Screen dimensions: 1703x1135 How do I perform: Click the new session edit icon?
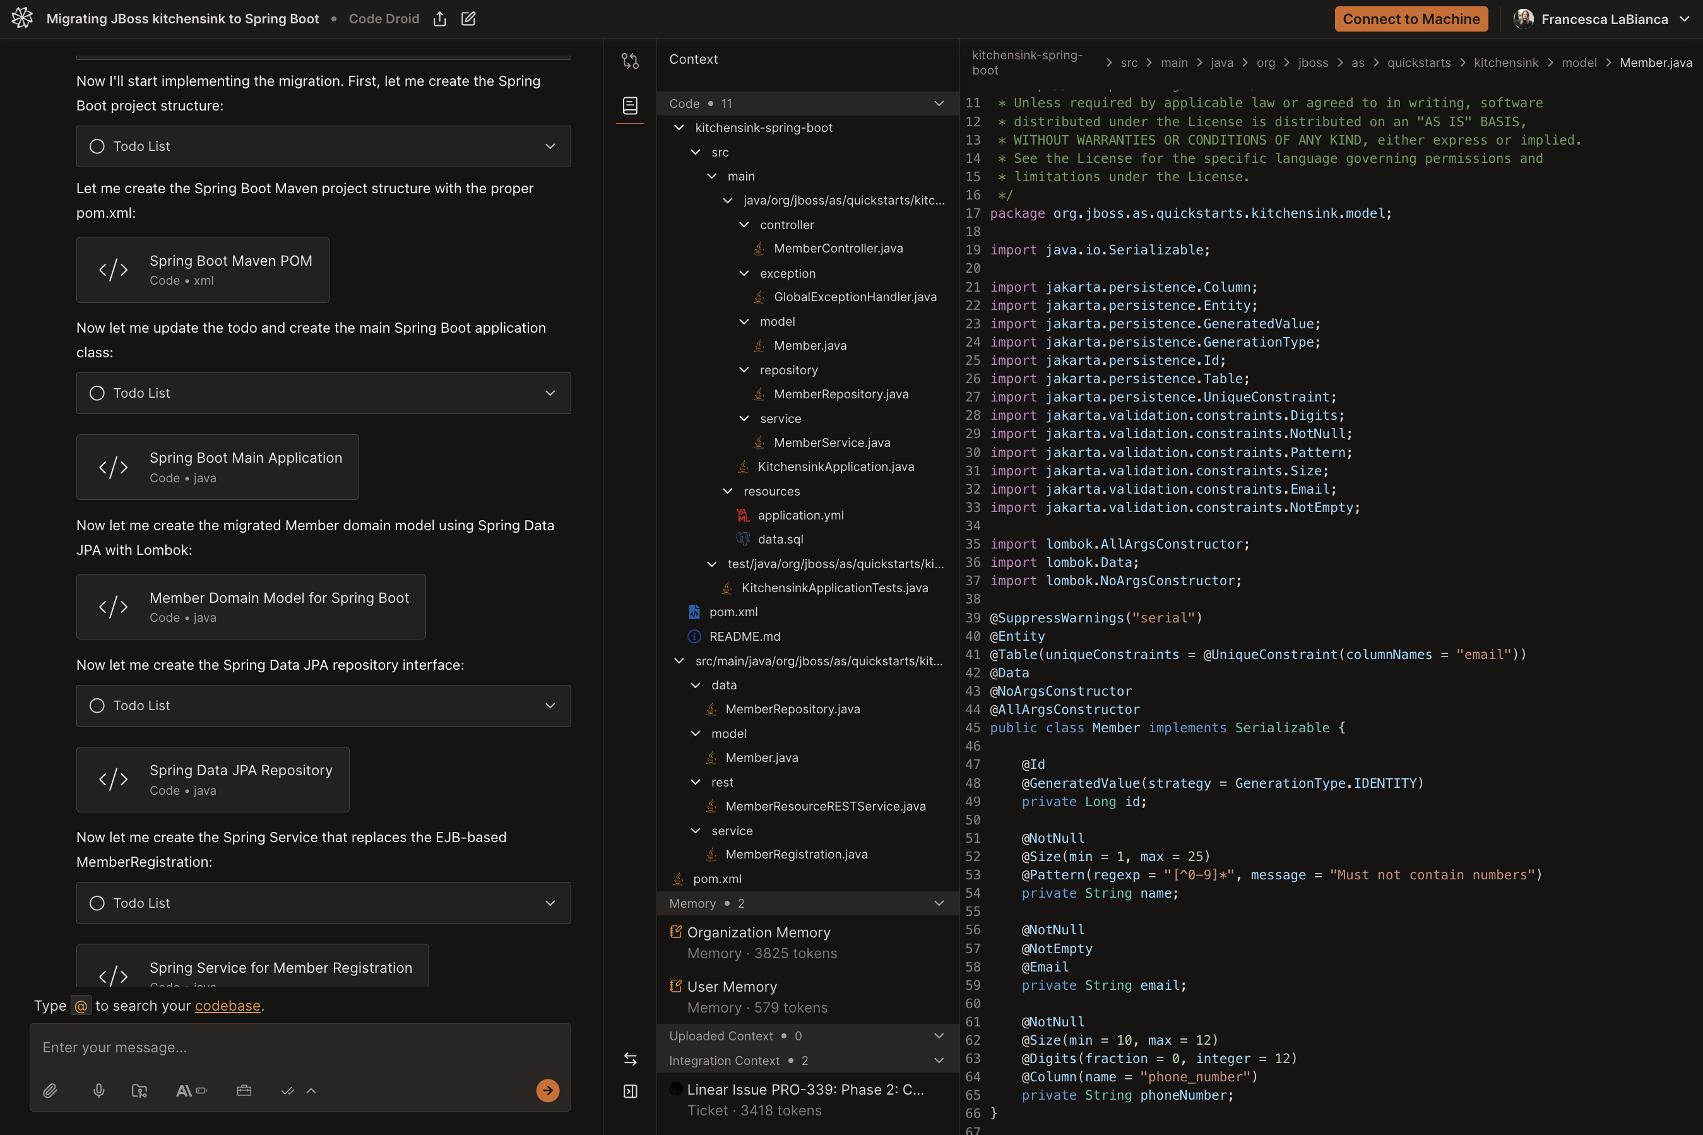pyautogui.click(x=468, y=19)
